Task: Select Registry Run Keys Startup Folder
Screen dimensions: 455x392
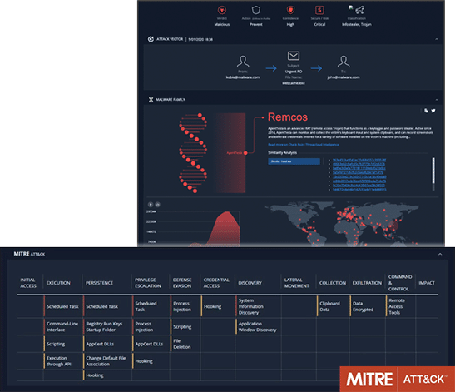Action: (x=104, y=326)
